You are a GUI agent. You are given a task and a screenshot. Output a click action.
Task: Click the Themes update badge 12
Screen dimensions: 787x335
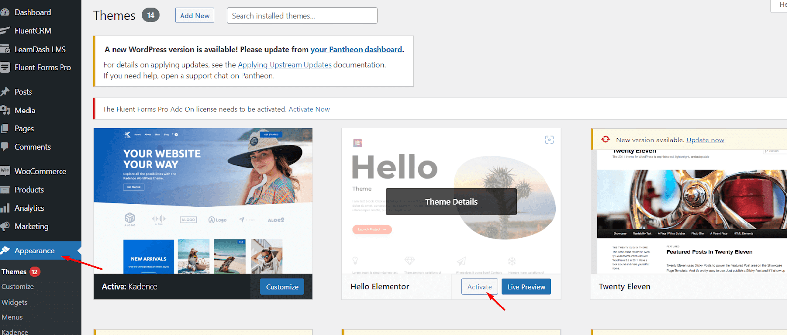pos(34,272)
